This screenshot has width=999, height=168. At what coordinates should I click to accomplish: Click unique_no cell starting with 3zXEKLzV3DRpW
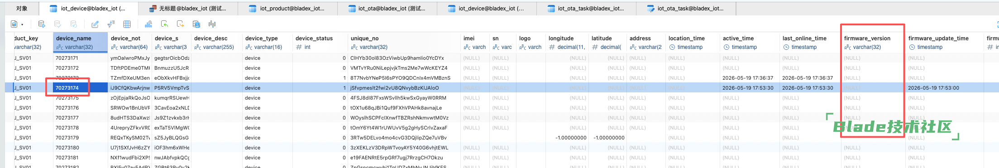404,148
